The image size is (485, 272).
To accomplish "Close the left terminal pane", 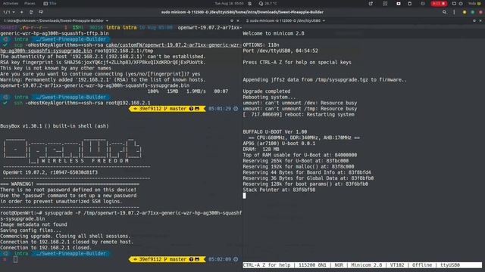I will click(238, 20).
